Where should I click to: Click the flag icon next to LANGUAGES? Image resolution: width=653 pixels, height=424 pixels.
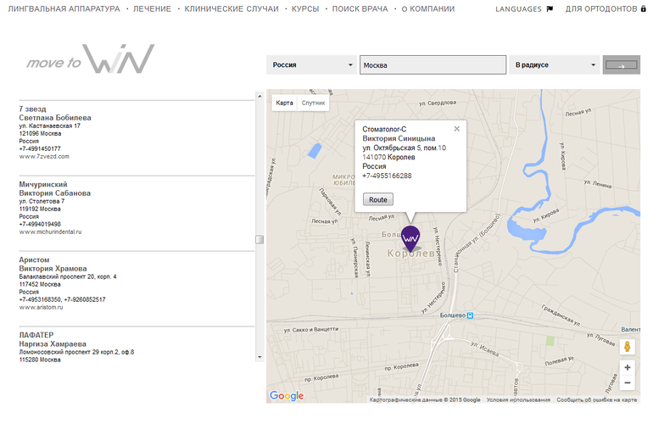[x=550, y=8]
